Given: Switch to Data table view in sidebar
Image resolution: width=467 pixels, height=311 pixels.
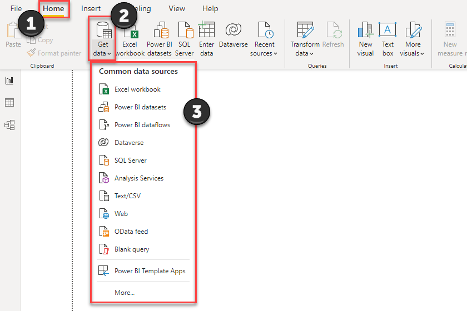Looking at the screenshot, I should point(9,103).
